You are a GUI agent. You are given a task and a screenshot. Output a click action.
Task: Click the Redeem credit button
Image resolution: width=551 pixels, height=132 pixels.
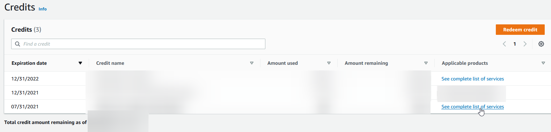point(520,30)
